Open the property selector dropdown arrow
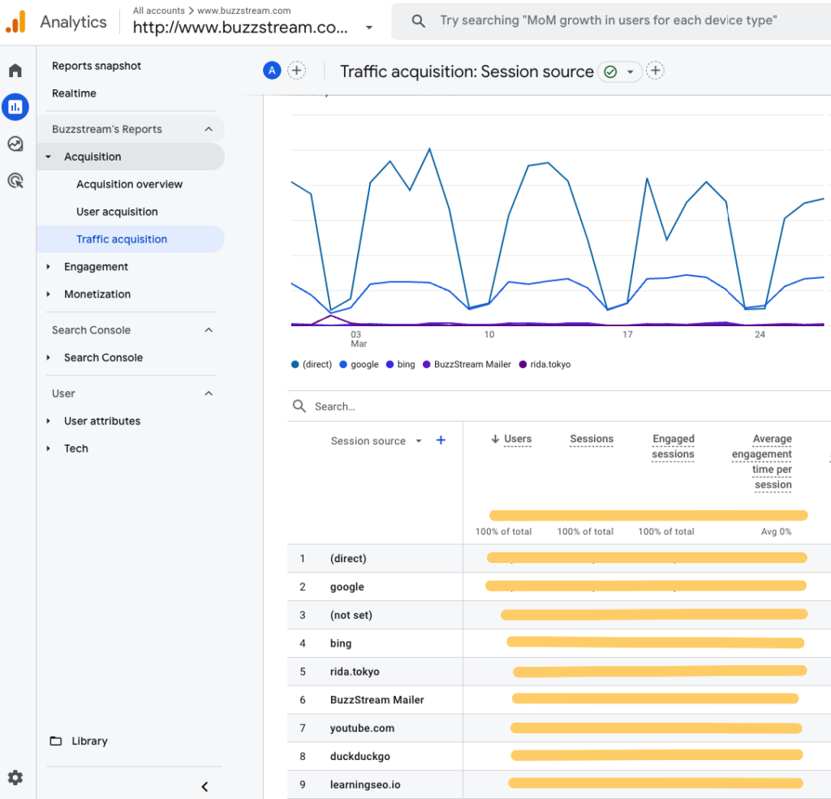Screen dimensions: 831x799 369,28
